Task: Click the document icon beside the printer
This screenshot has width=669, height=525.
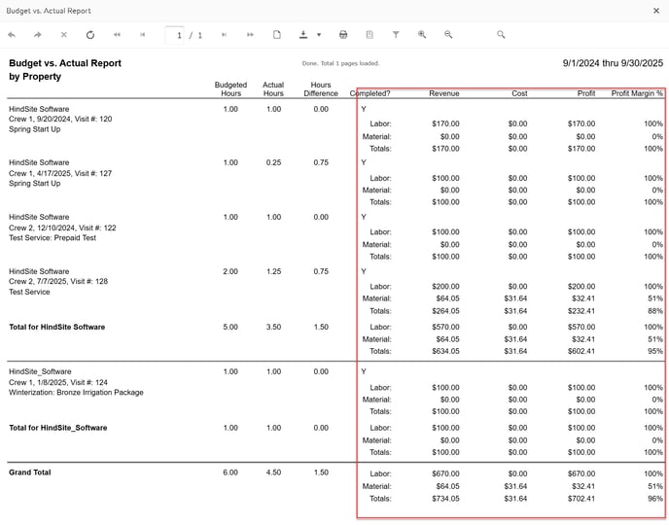Action: pyautogui.click(x=370, y=35)
